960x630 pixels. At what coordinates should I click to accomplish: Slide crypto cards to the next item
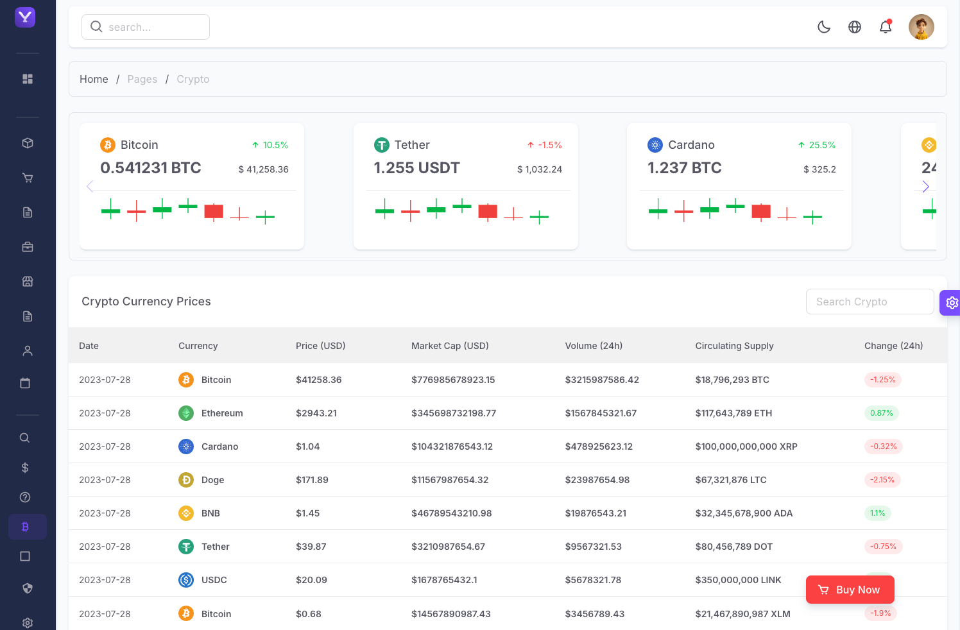(925, 187)
